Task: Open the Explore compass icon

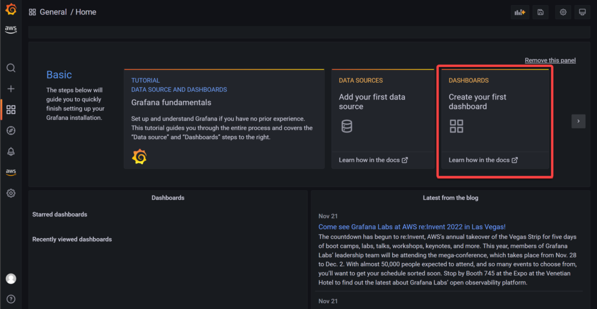Action: tap(11, 131)
